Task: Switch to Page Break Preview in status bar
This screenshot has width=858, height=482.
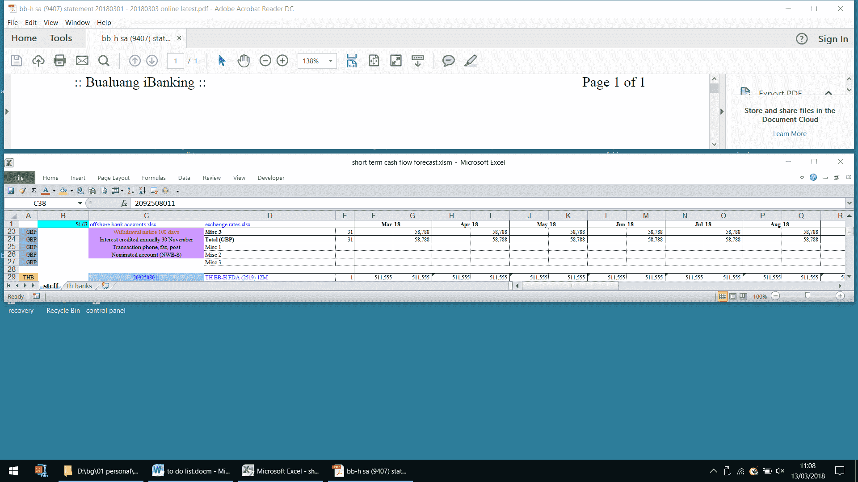Action: (743, 296)
